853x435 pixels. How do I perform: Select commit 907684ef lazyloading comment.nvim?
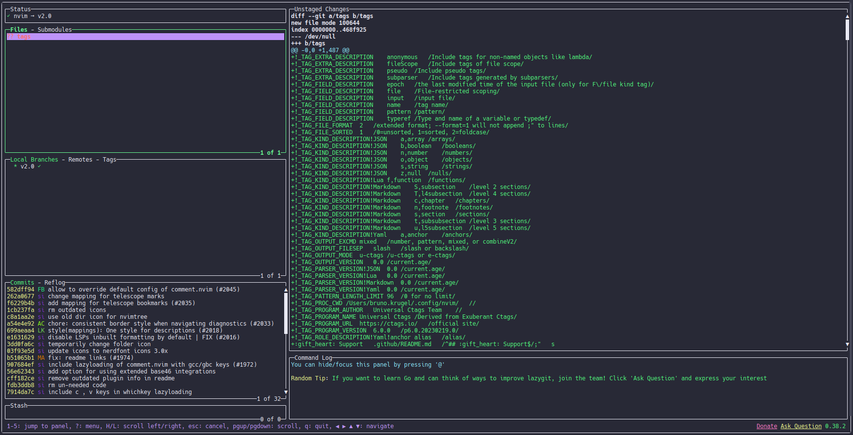(145, 365)
